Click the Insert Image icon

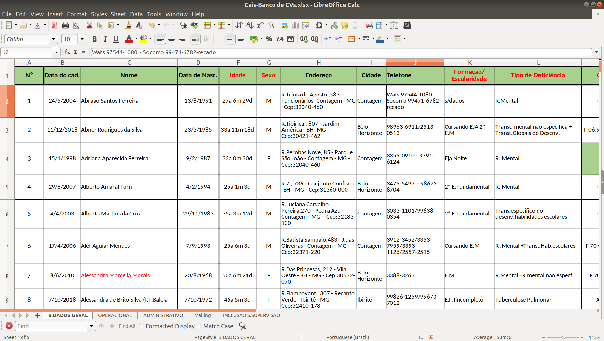coord(285,25)
